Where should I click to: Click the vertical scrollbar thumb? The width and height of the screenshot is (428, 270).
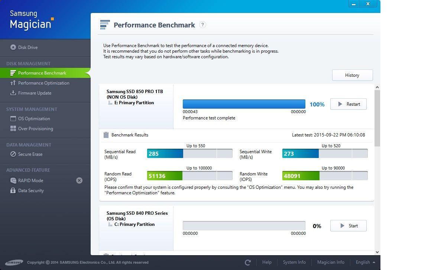[377, 118]
